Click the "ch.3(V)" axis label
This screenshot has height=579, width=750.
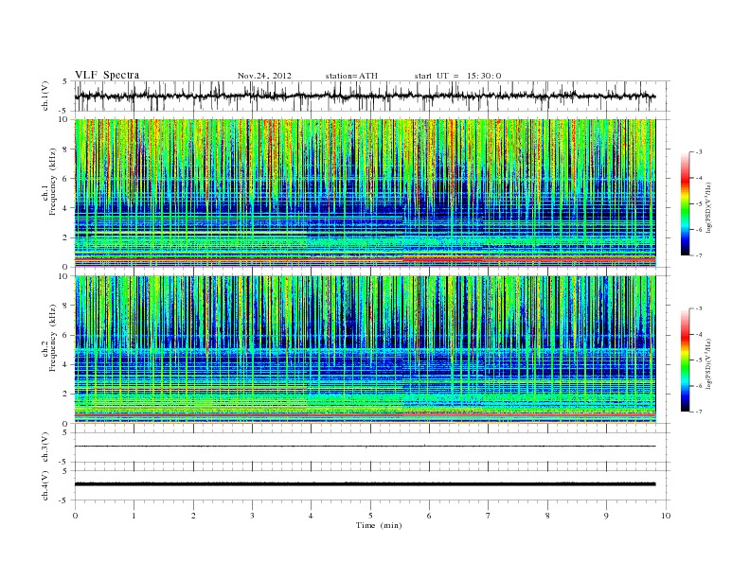(45, 447)
